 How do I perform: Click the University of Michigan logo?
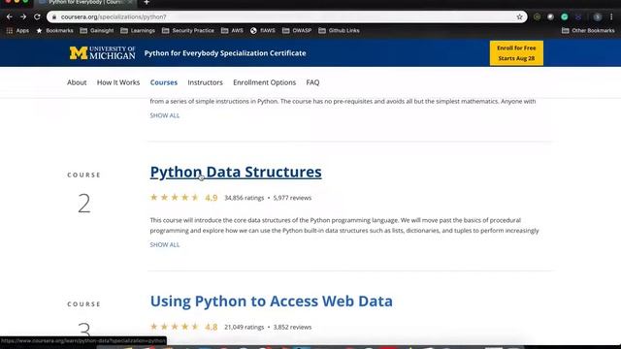[x=102, y=53]
